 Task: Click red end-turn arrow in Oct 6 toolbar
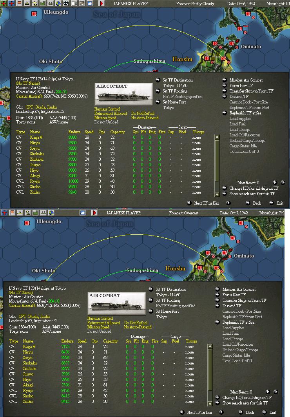[x=101, y=3]
